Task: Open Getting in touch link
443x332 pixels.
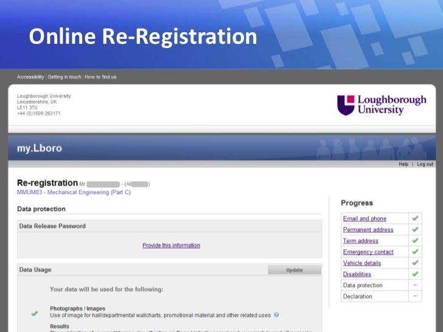Action: (x=65, y=77)
